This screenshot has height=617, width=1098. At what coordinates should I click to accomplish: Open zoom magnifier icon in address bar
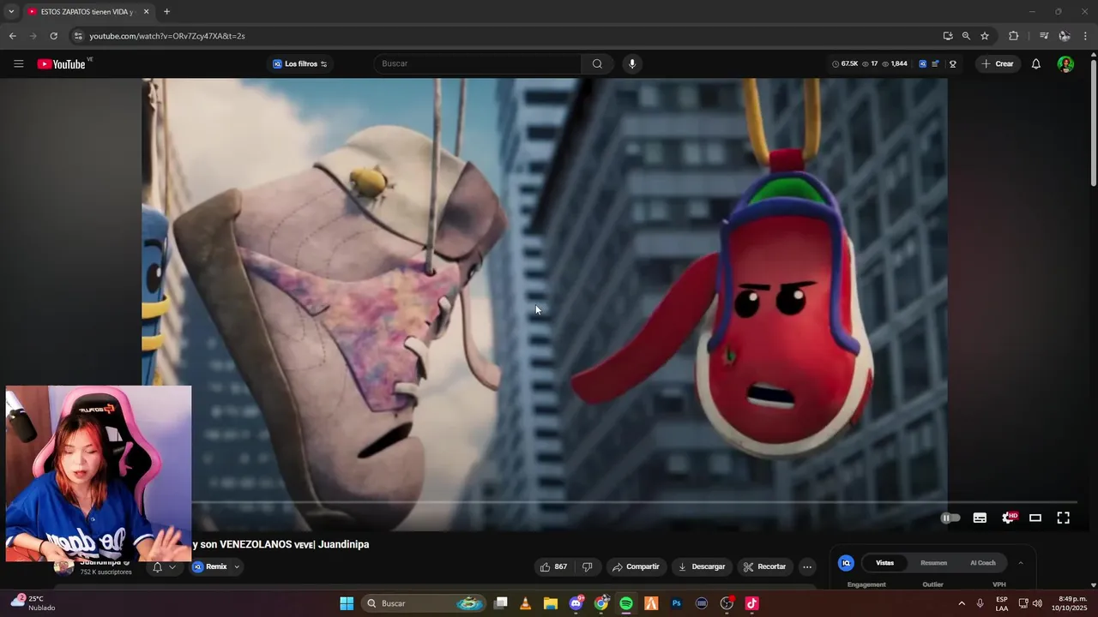966,36
